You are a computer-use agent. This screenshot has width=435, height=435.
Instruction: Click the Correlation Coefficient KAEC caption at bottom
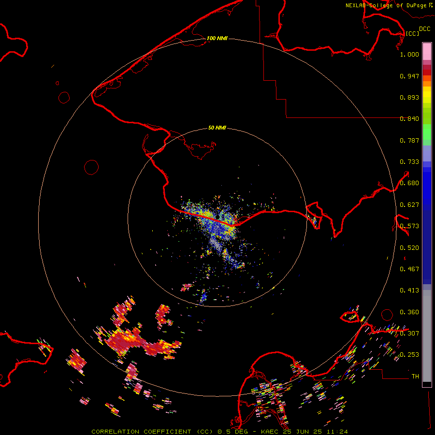219,432
